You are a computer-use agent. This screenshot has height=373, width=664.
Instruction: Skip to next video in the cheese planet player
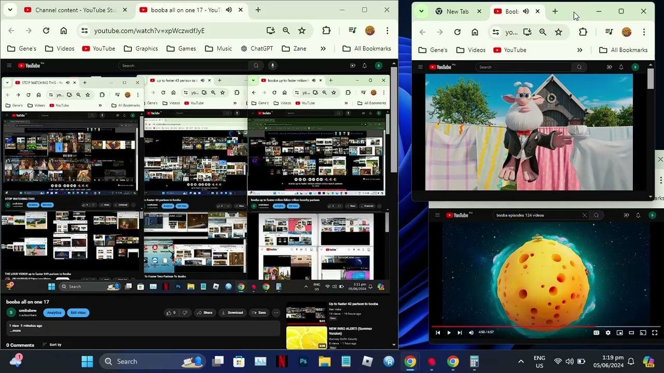pyautogui.click(x=460, y=333)
